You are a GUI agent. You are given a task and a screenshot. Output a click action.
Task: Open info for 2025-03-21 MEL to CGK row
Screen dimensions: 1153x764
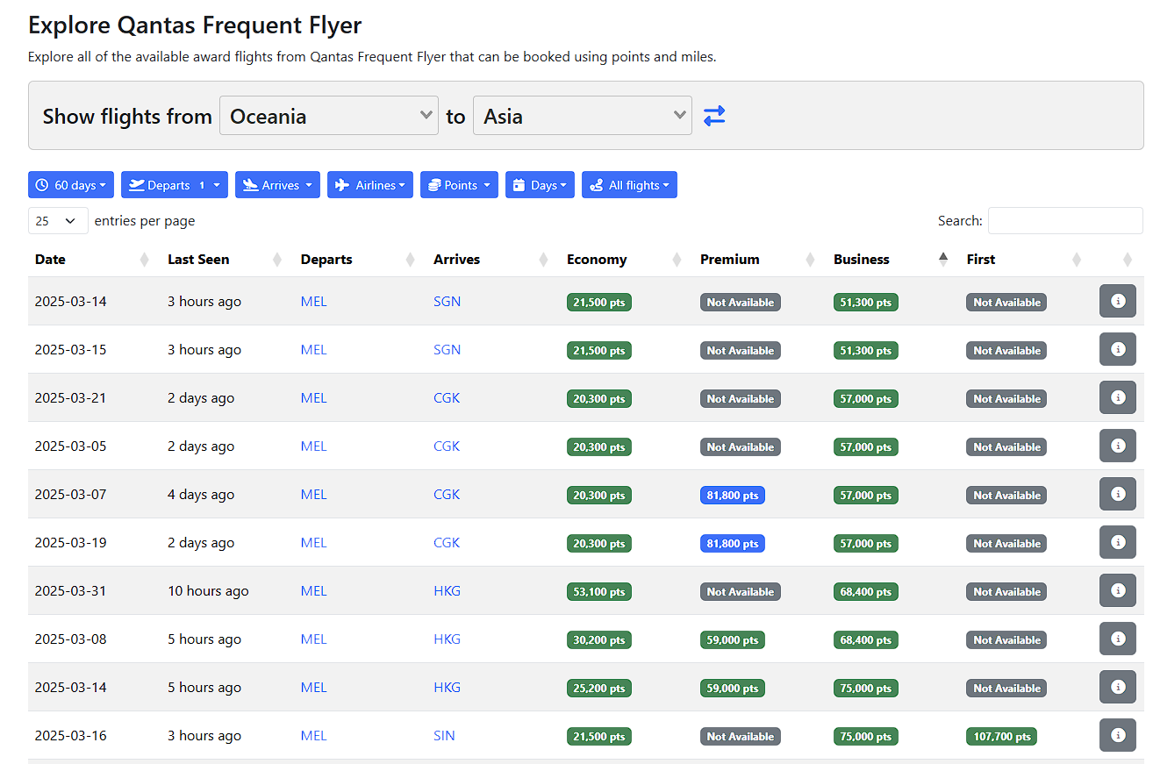(x=1117, y=397)
